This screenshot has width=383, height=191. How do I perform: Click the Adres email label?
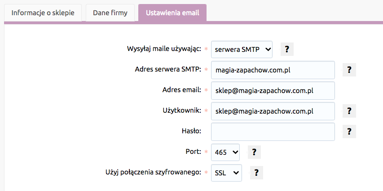point(182,90)
